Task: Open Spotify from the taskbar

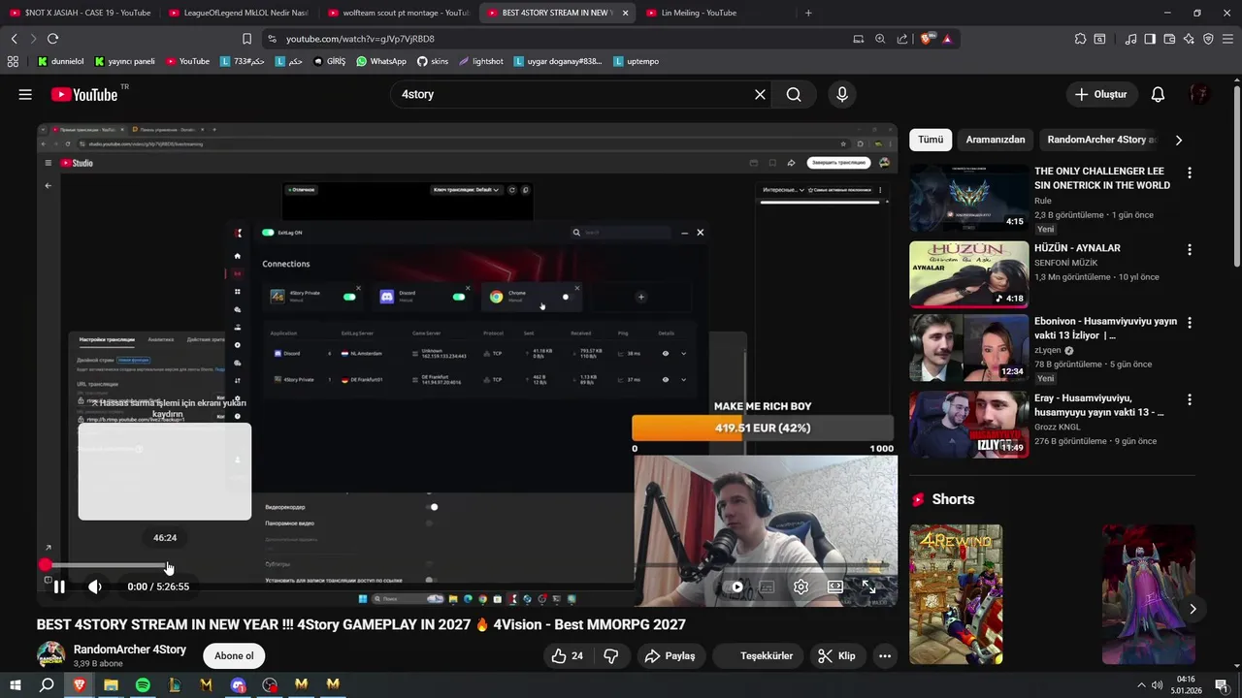Action: [x=143, y=684]
